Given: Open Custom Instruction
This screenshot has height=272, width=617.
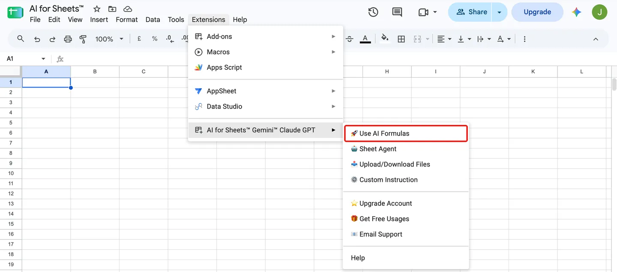Looking at the screenshot, I should pyautogui.click(x=406, y=180).
